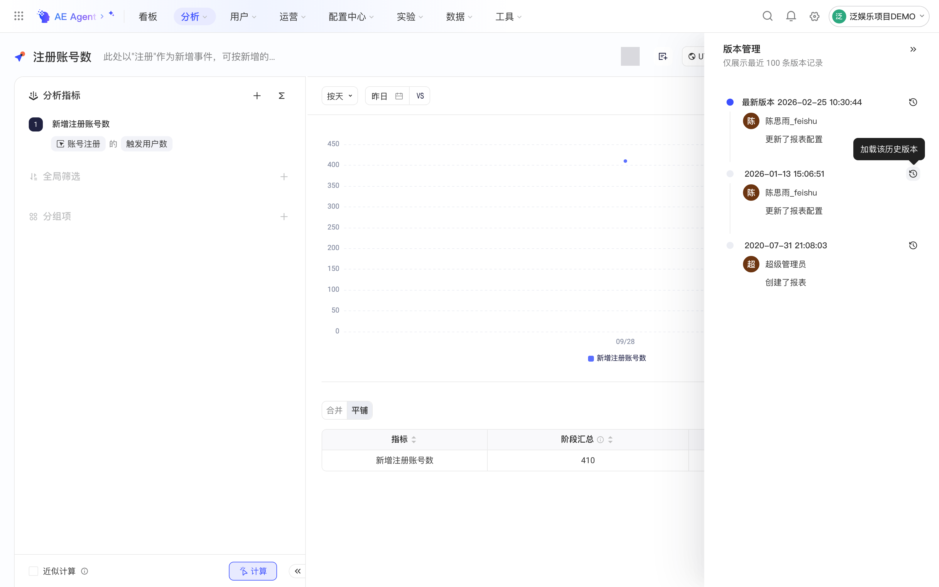Collapse the left config panel
This screenshot has height=587, width=939.
click(x=298, y=571)
